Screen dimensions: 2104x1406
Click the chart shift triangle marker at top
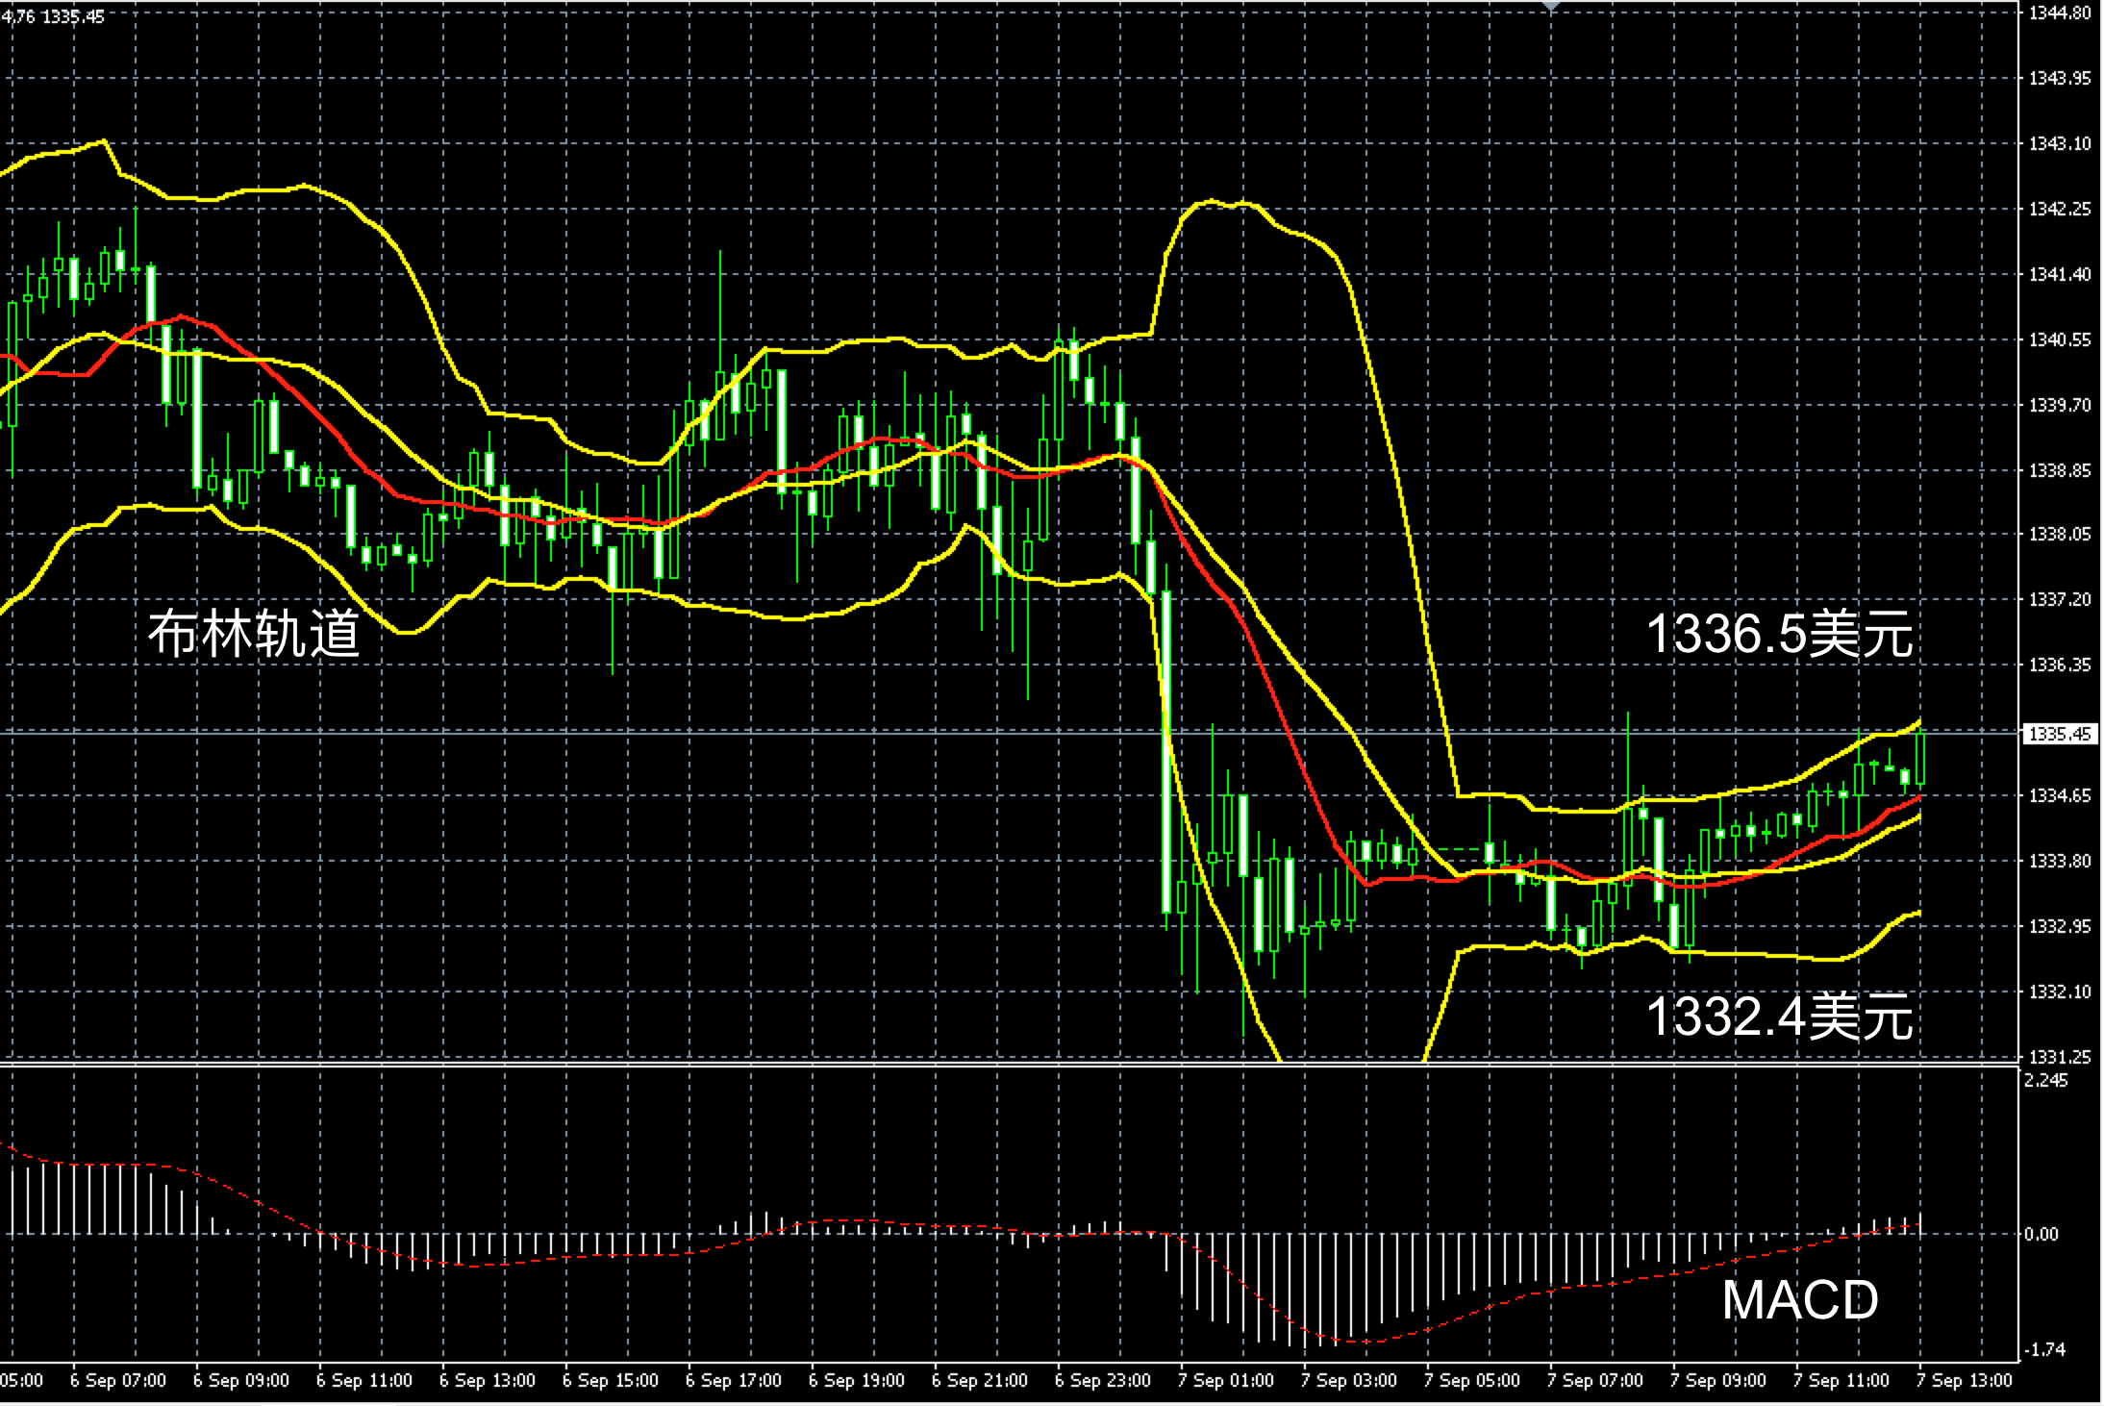tap(1550, 6)
